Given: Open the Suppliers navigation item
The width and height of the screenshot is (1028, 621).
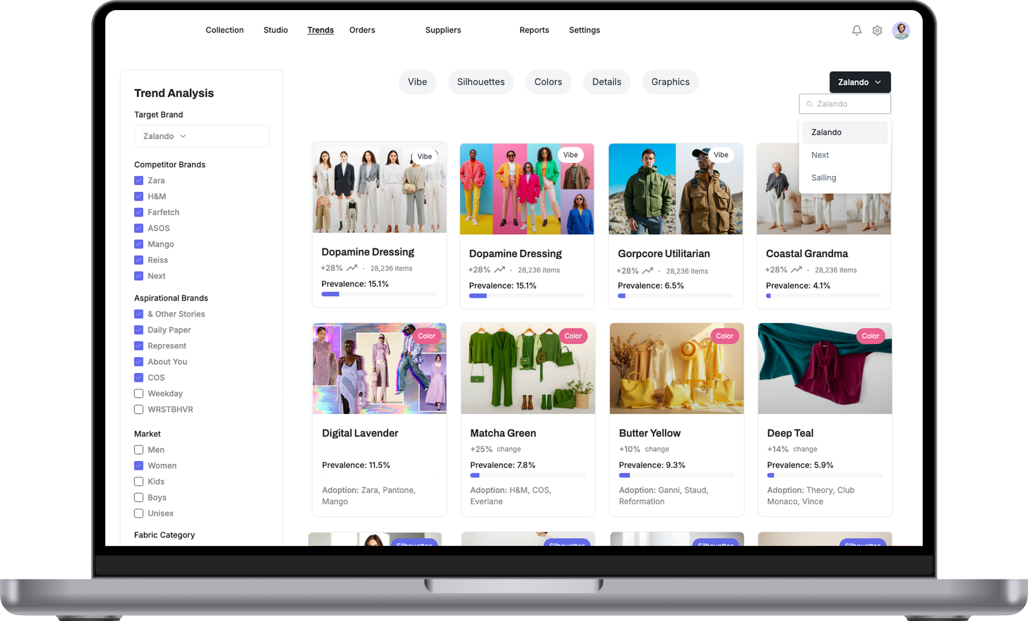Looking at the screenshot, I should coord(443,30).
